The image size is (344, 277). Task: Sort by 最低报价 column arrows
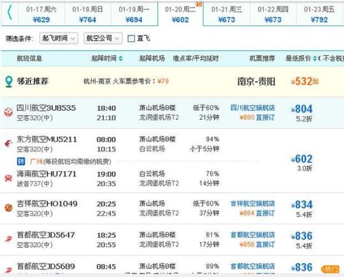(315, 59)
